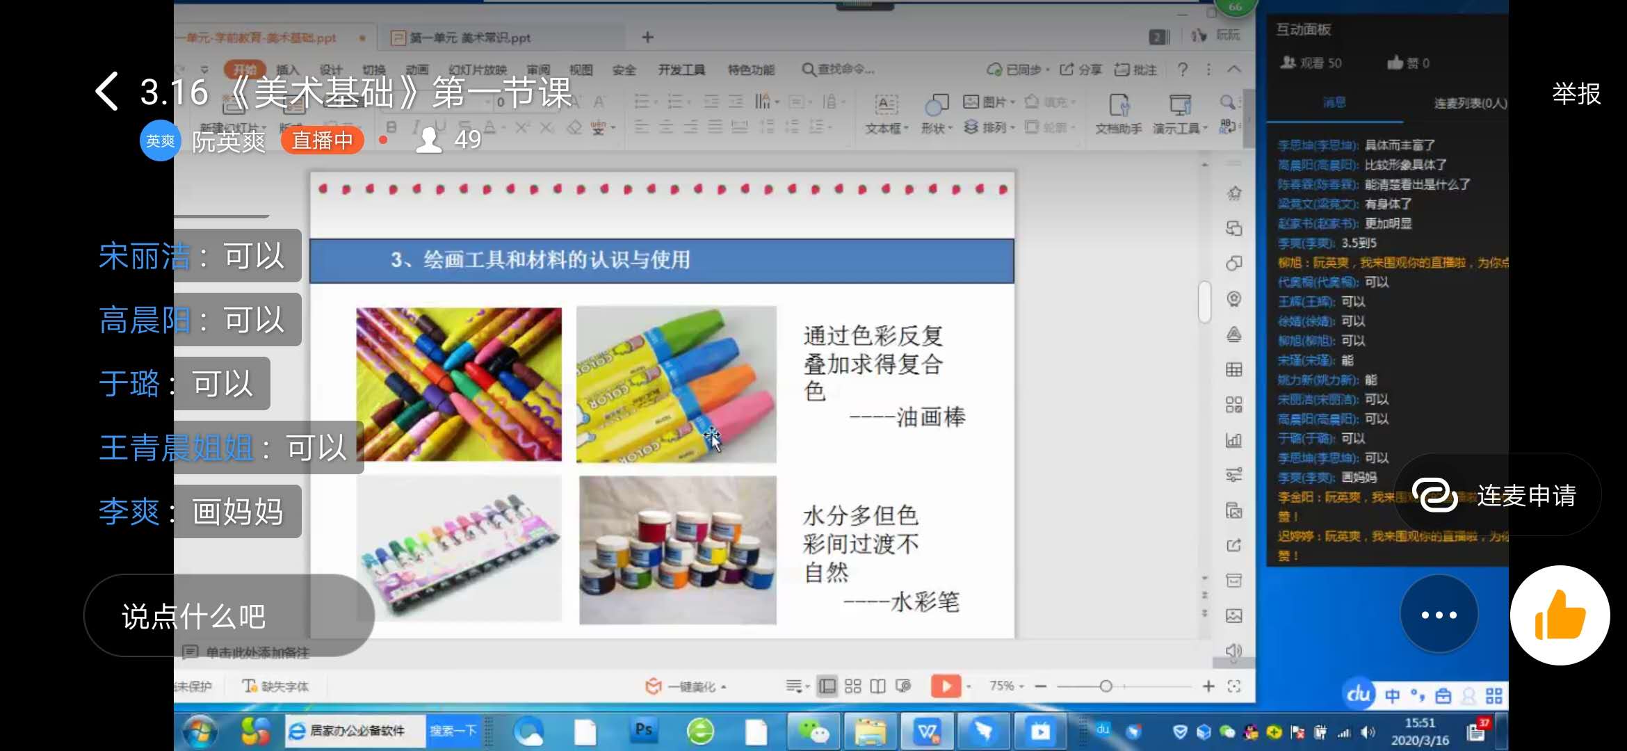Tap the 举报 report link
The width and height of the screenshot is (1627, 751).
click(1576, 93)
